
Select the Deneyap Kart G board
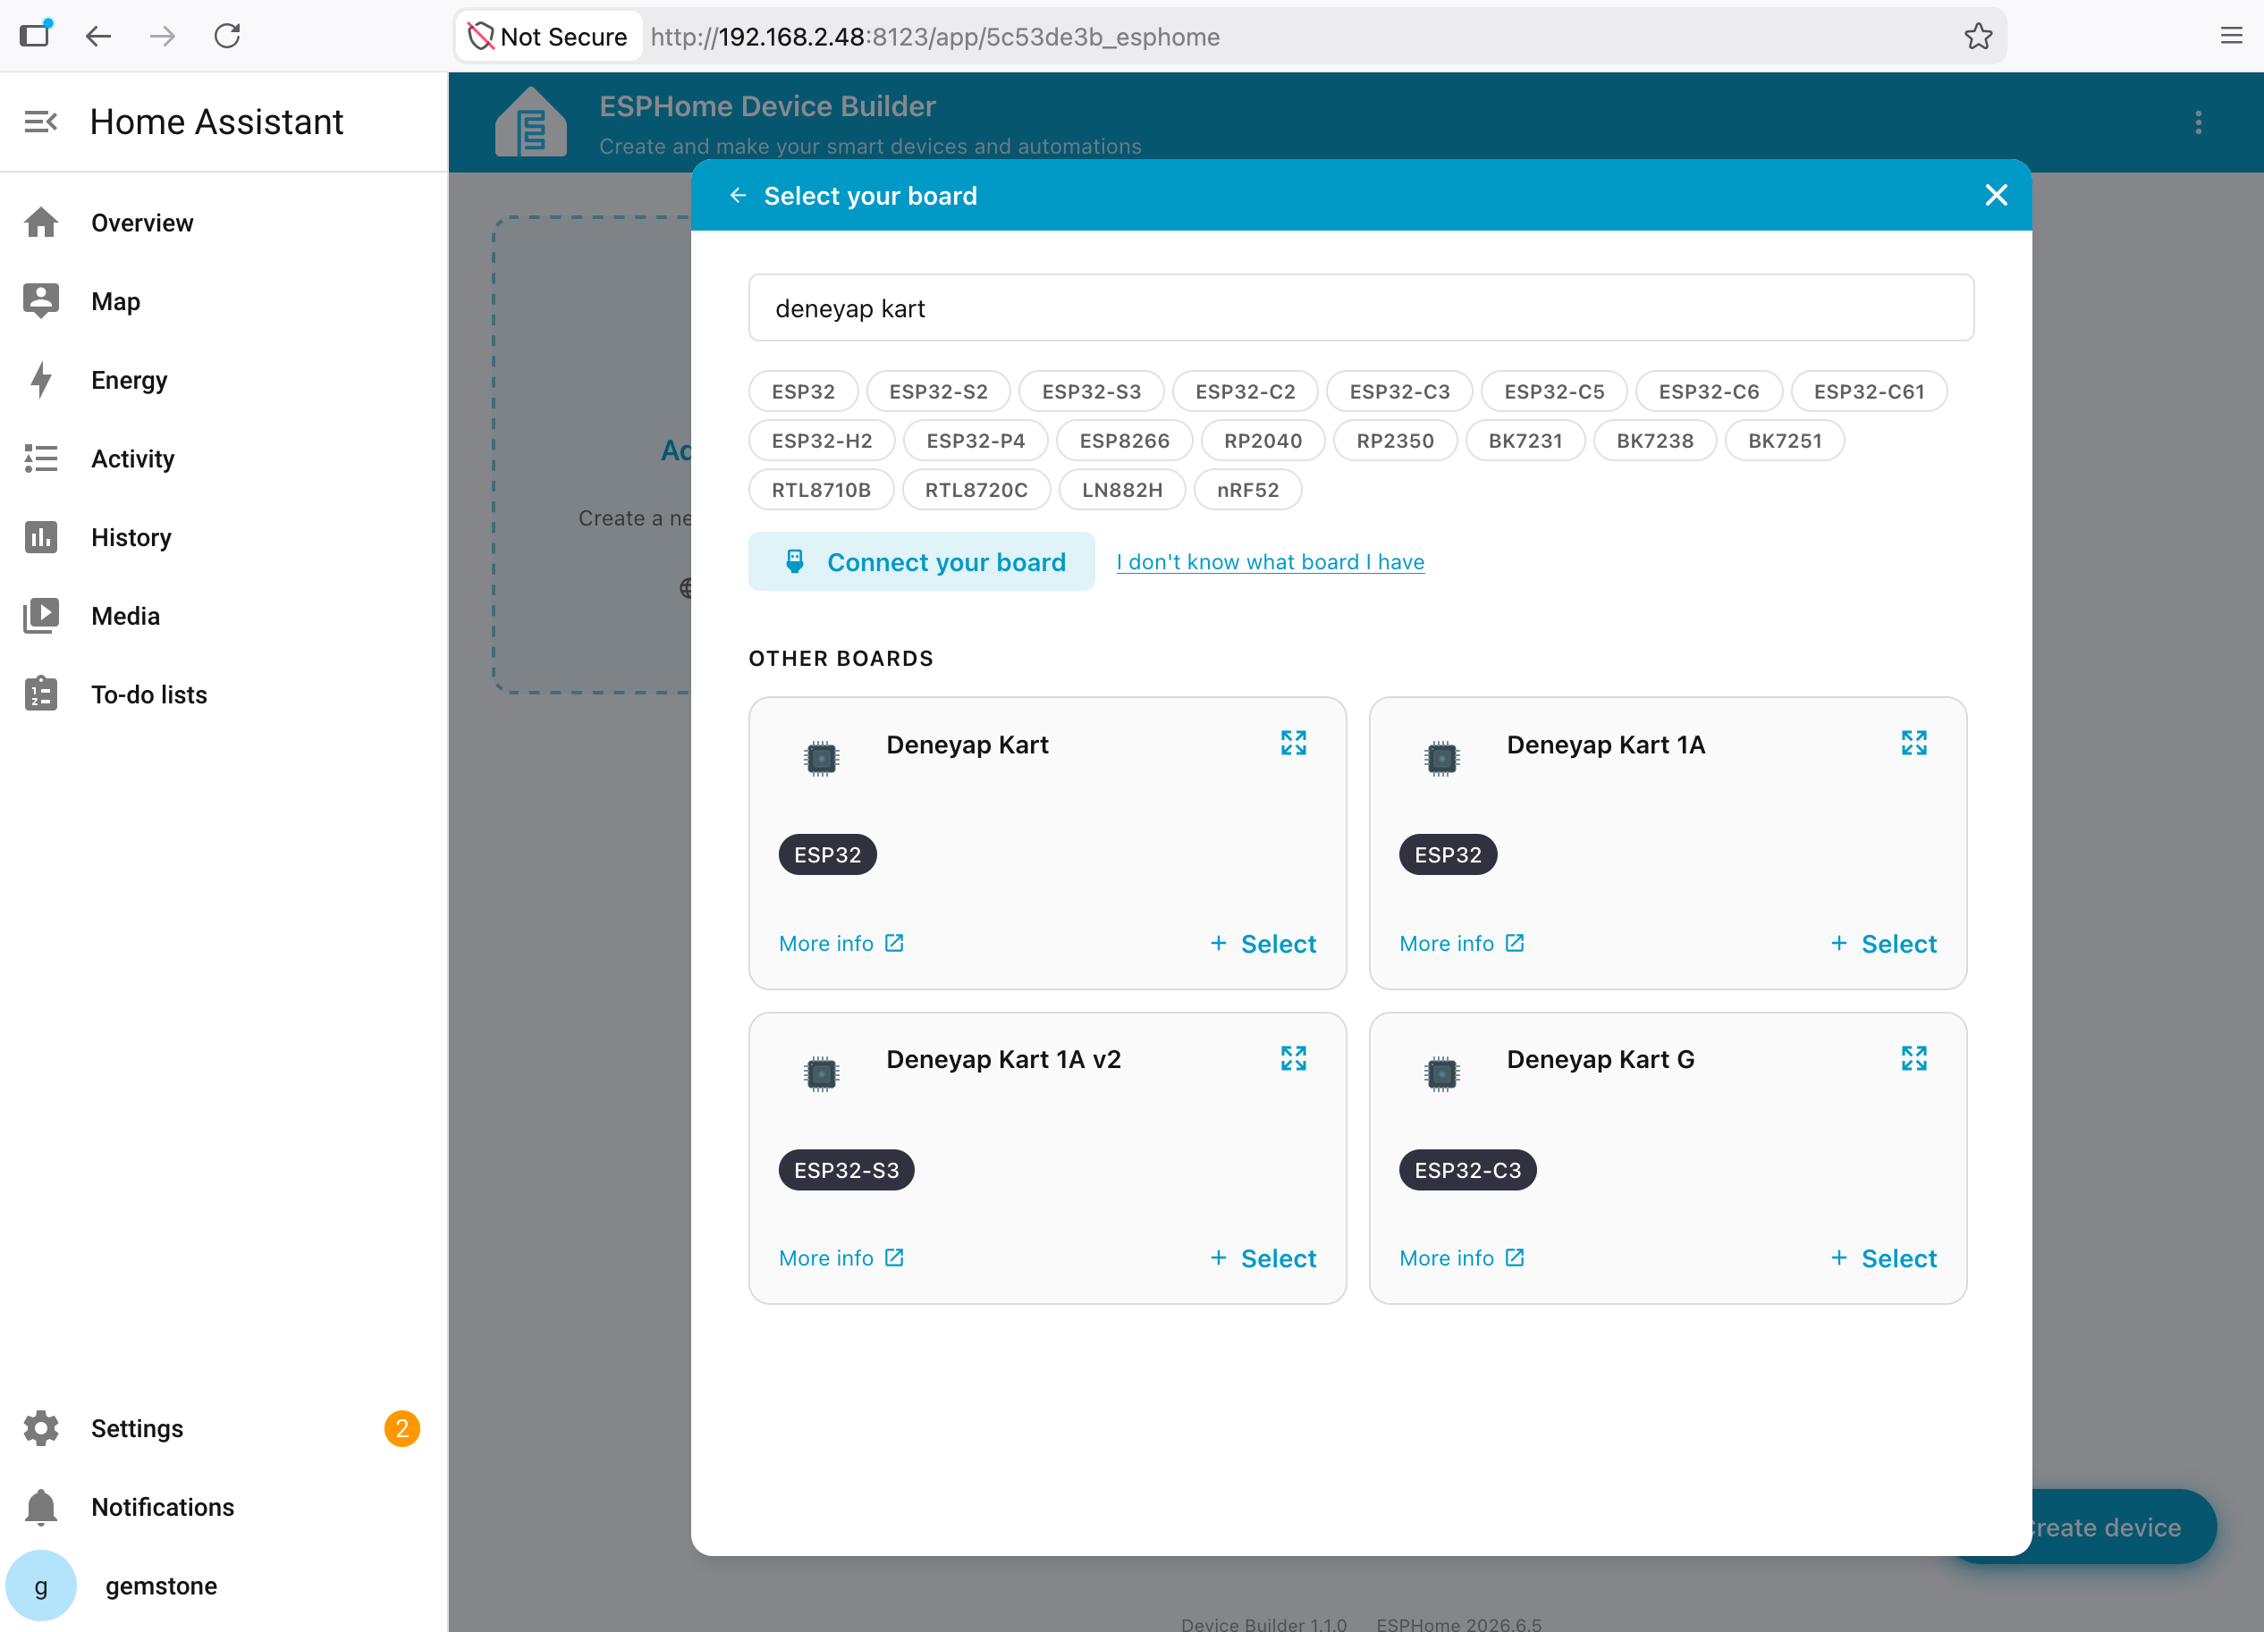pos(1883,1258)
